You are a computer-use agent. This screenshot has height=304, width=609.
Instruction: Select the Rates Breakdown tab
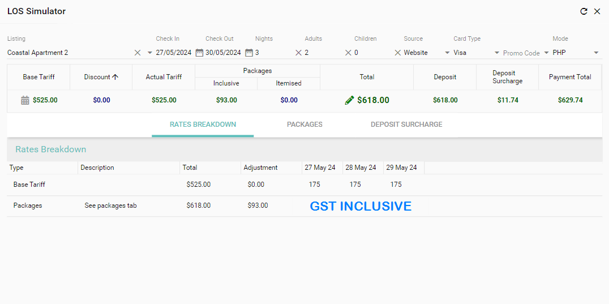(x=203, y=125)
